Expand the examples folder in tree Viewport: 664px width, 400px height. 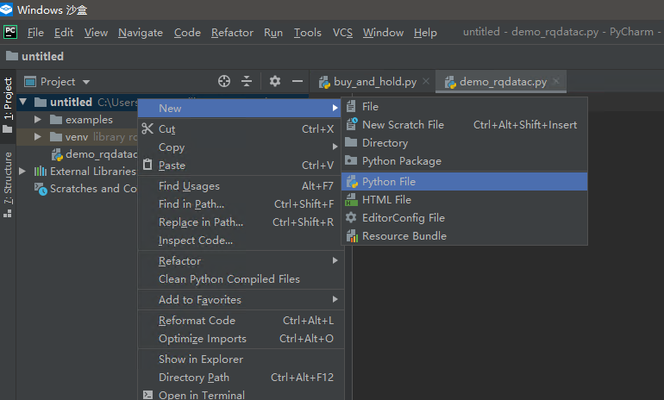click(38, 120)
